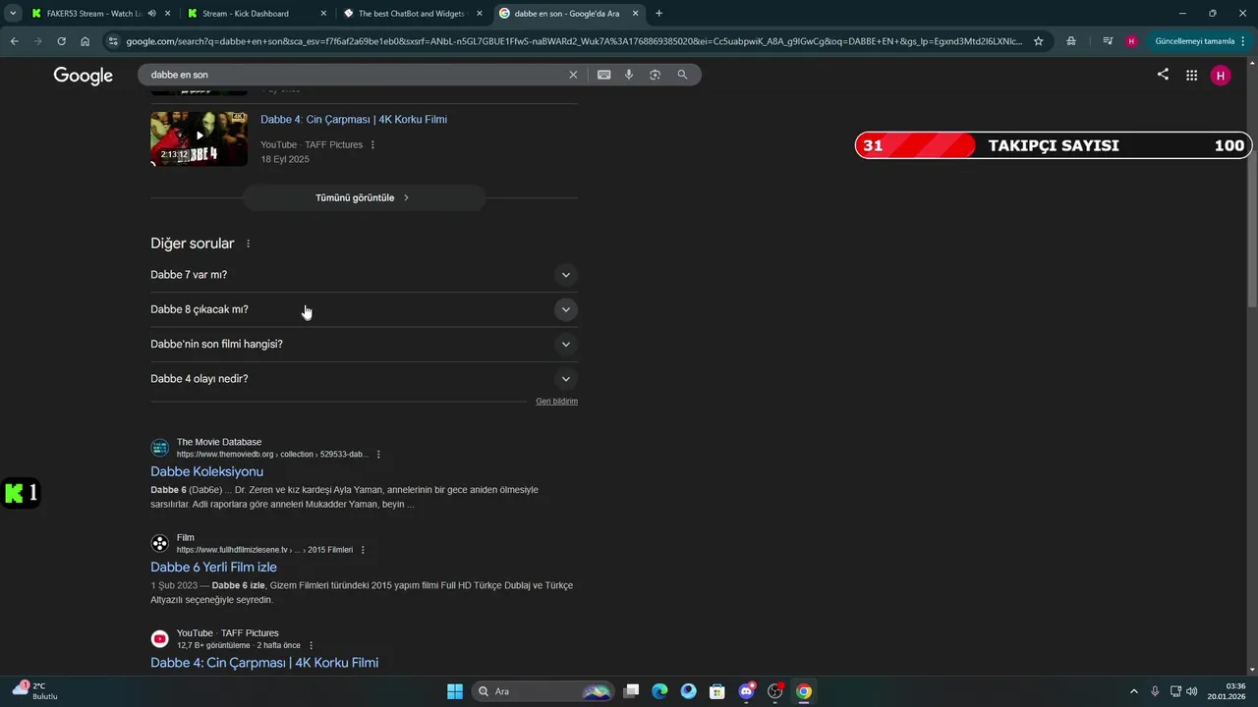Open more options for Dabbe 4 video
1258x707 pixels.
point(372,145)
